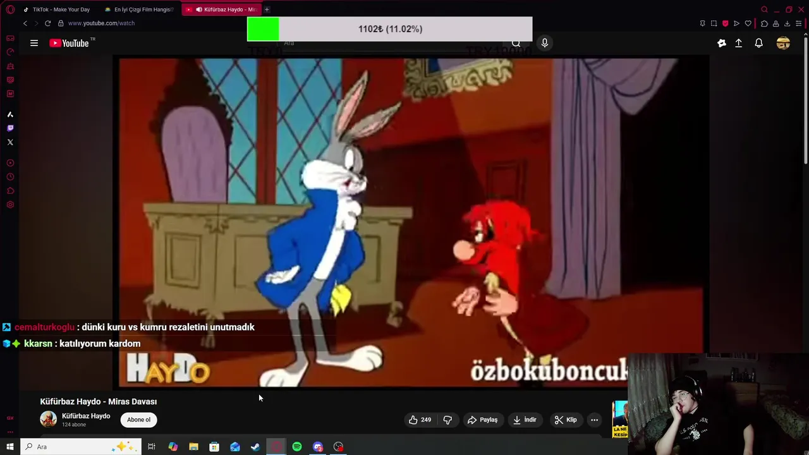
Task: Create a clip with the Klip button
Action: pos(566,420)
